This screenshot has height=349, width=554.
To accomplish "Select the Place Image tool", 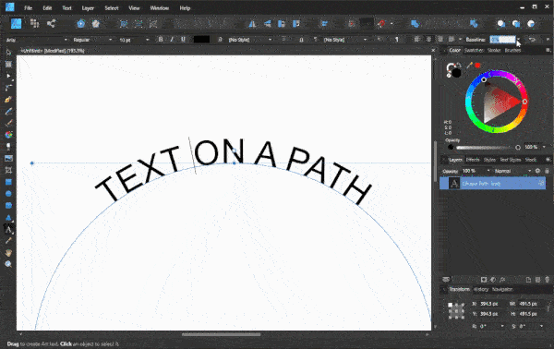I will (8, 158).
